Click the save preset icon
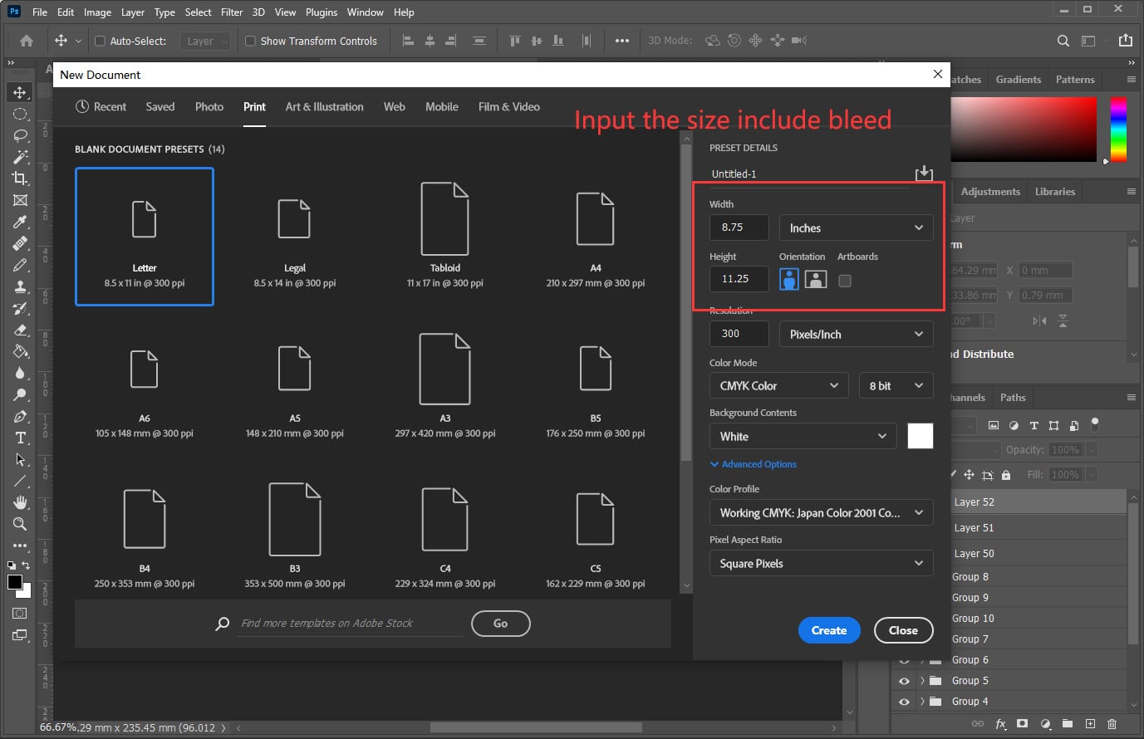The image size is (1144, 739). pos(924,173)
